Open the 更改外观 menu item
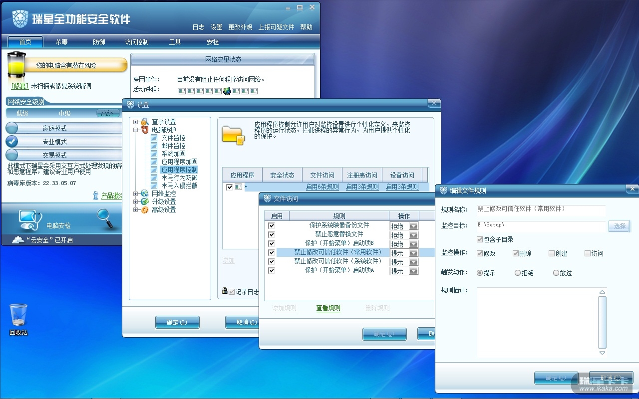Screen dimensions: 639x399 (240, 27)
